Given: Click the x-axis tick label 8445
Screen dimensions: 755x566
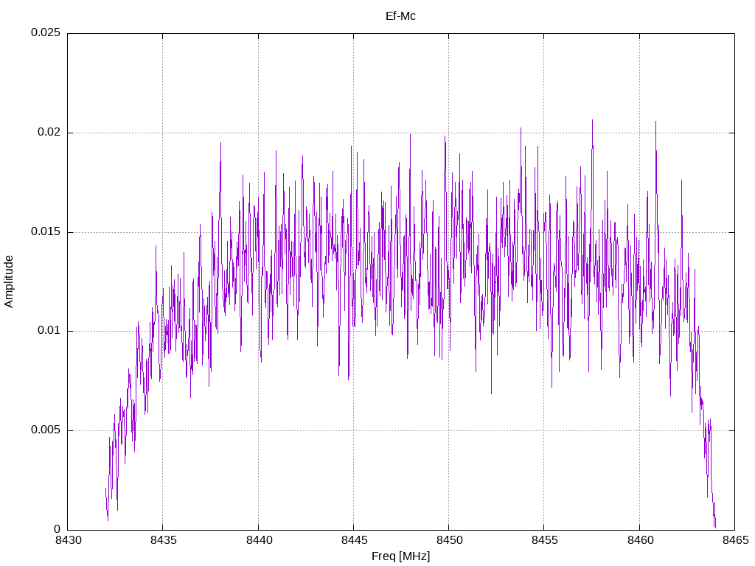Looking at the screenshot, I should click(355, 540).
